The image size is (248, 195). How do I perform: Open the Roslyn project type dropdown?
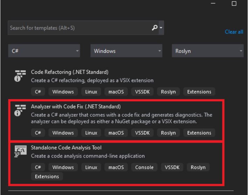208,51
